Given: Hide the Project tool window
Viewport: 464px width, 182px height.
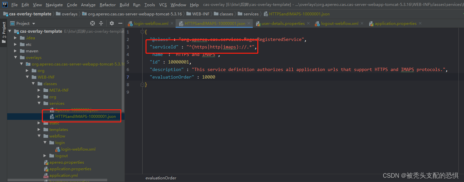Looking at the screenshot, I should tap(120, 23).
